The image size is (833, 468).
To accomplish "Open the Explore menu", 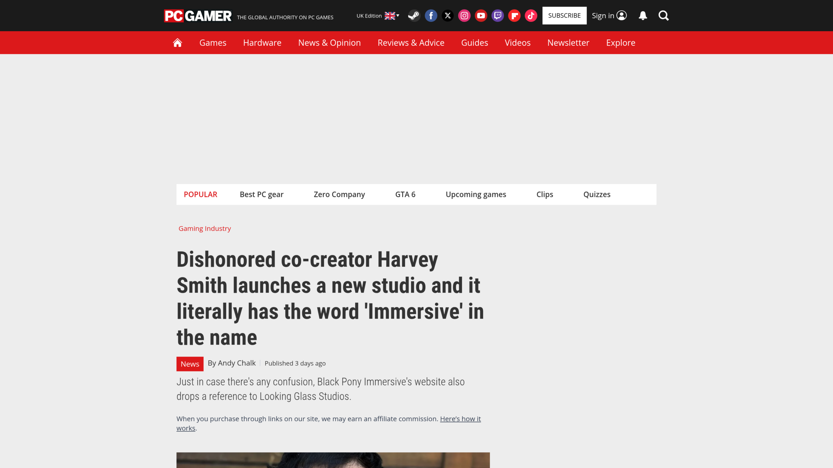I will (621, 43).
